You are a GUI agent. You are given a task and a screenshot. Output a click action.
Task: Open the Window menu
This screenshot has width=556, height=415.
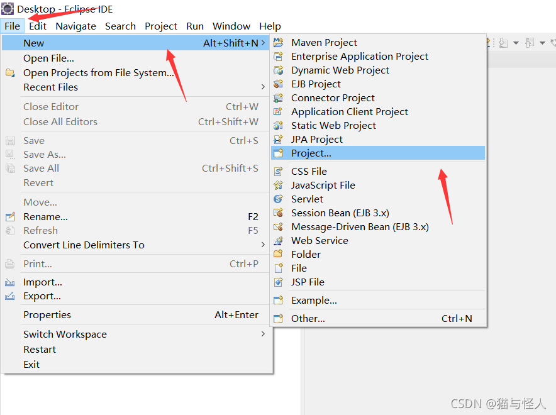[231, 26]
